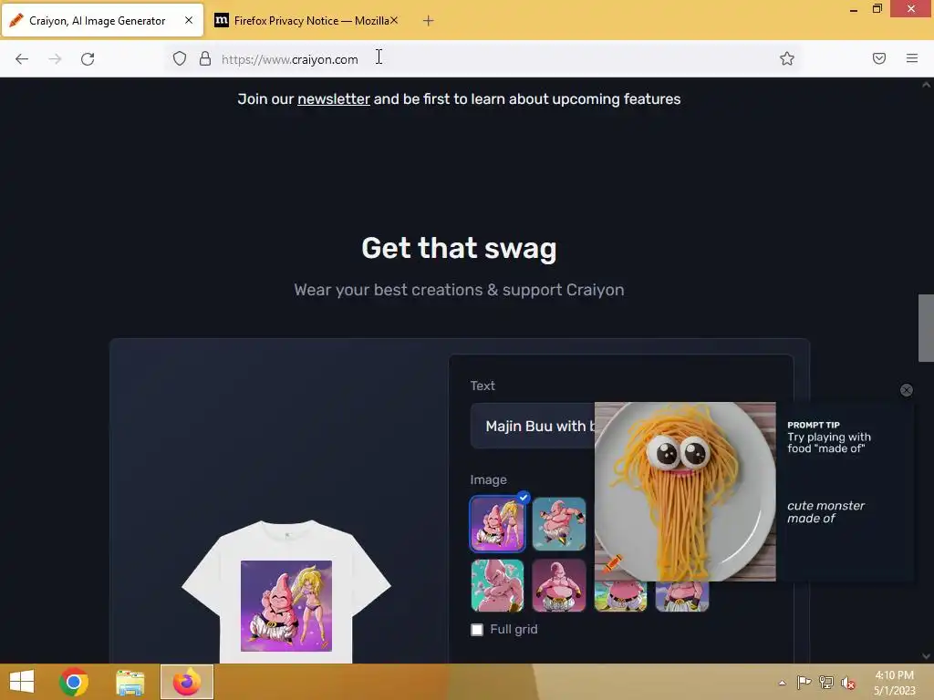Image resolution: width=934 pixels, height=700 pixels.
Task: Click the browser forward arrow
Action: [55, 59]
